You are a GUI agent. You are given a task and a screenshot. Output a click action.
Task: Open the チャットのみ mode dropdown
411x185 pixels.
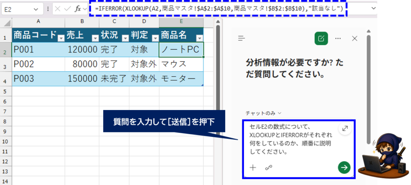coord(263,113)
